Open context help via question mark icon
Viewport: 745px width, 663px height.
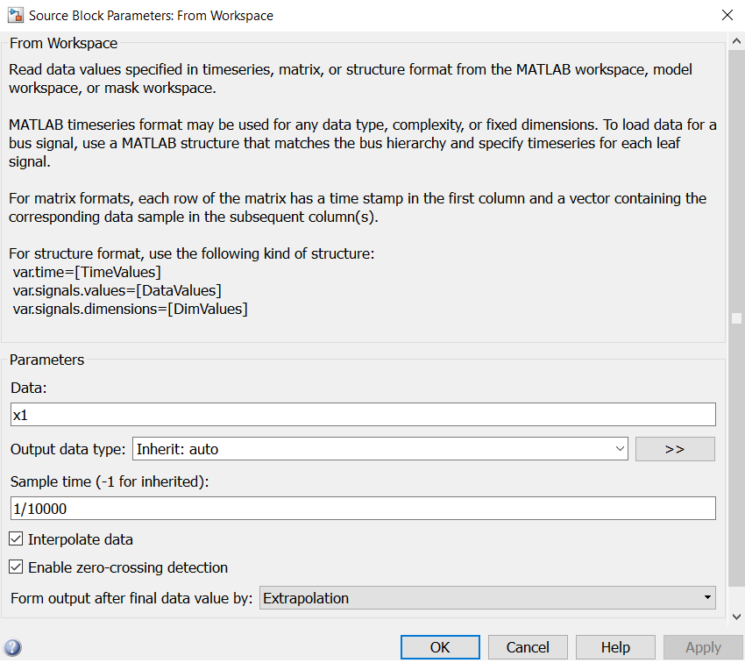[11, 647]
